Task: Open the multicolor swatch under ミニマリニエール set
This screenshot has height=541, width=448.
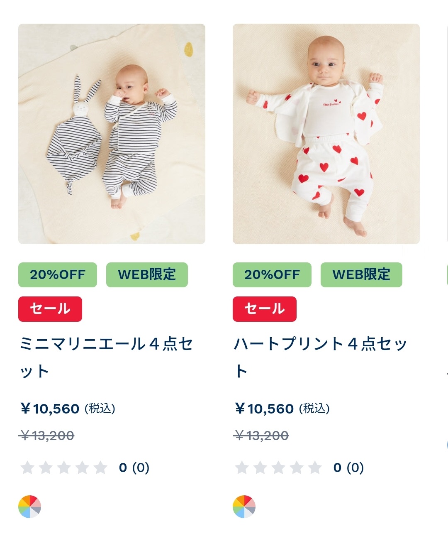Action: (x=29, y=507)
